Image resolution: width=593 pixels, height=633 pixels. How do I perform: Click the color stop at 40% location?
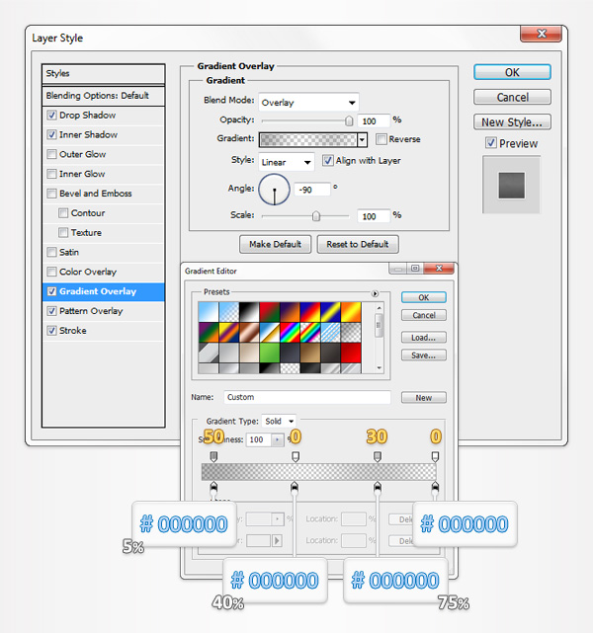click(x=295, y=487)
